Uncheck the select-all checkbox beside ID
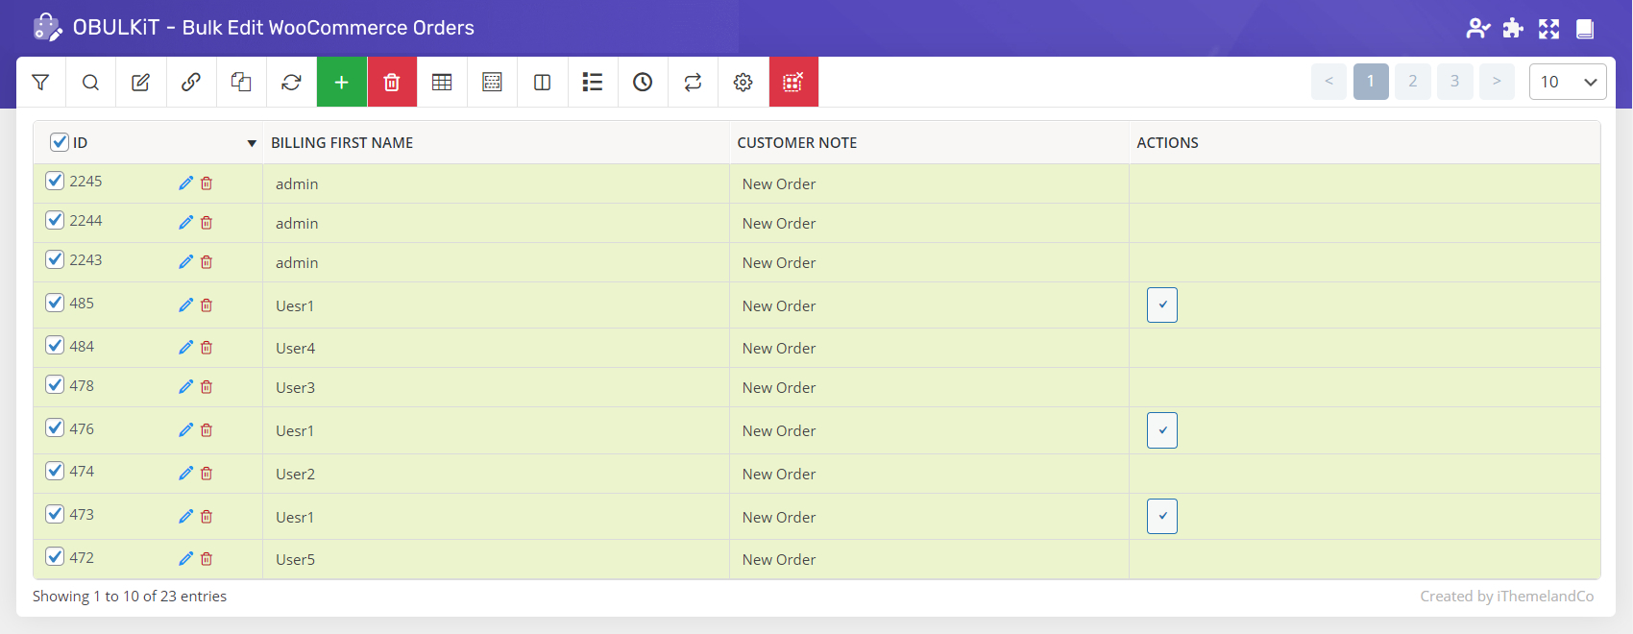This screenshot has width=1633, height=634. (60, 142)
